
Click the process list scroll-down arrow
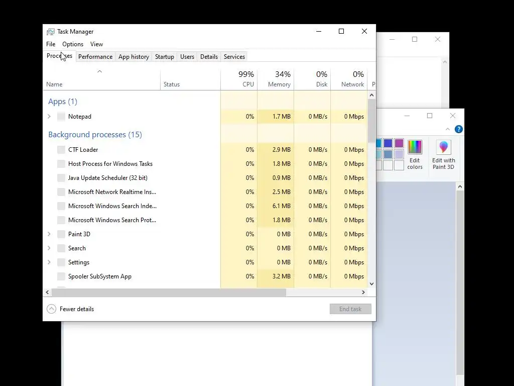[x=371, y=284]
